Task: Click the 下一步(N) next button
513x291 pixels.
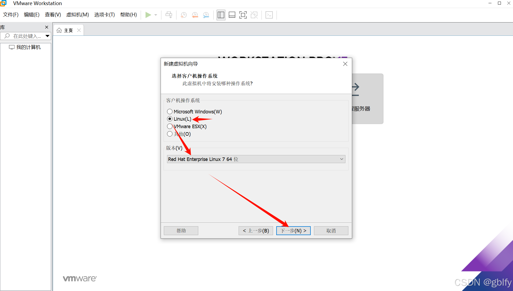Action: pyautogui.click(x=293, y=231)
